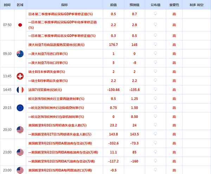Select the forecast value -160
The width and height of the screenshot is (211, 174).
tap(134, 161)
